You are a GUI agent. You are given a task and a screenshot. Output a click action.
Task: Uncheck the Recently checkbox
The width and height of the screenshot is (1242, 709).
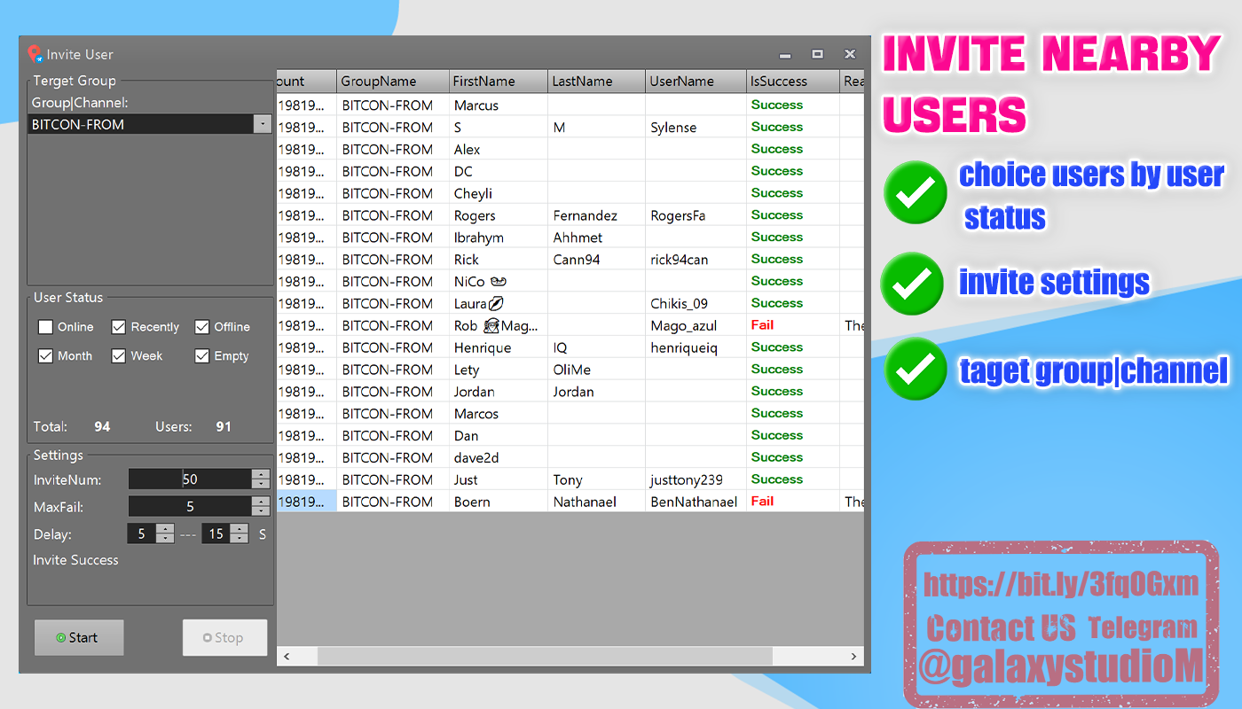(x=118, y=326)
